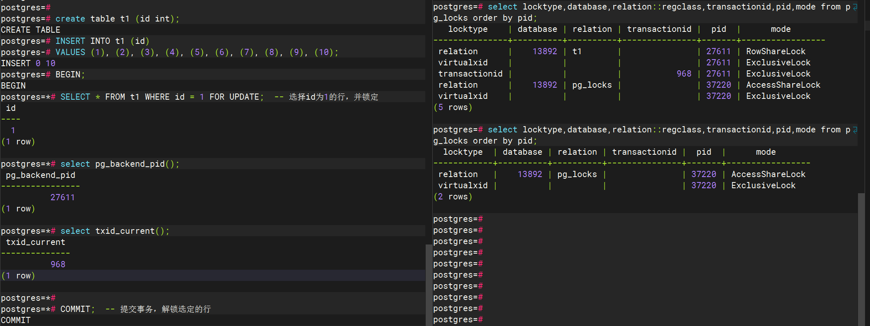Click the "(2 rows)" result footer

(x=453, y=197)
